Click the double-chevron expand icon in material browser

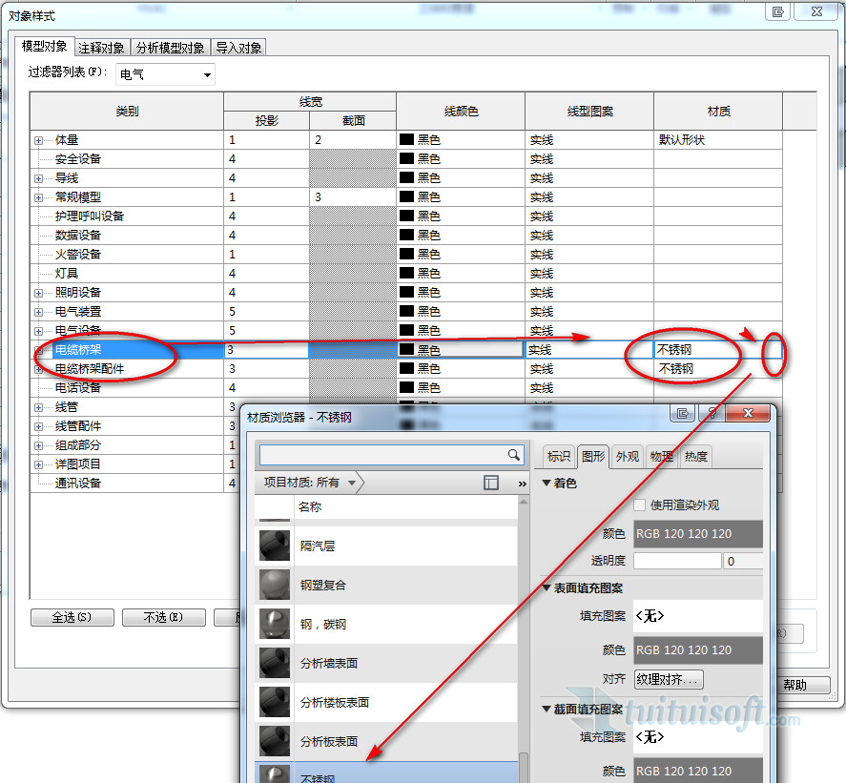click(522, 484)
